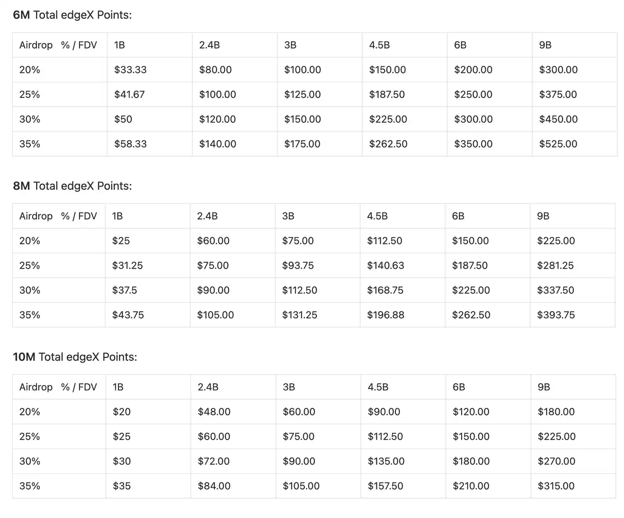Click the "6M Total edgeX Points" heading
The image size is (624, 518).
72,15
